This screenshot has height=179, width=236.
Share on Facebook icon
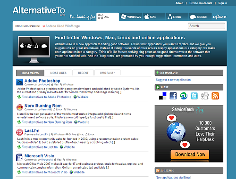pyautogui.click(x=173, y=96)
